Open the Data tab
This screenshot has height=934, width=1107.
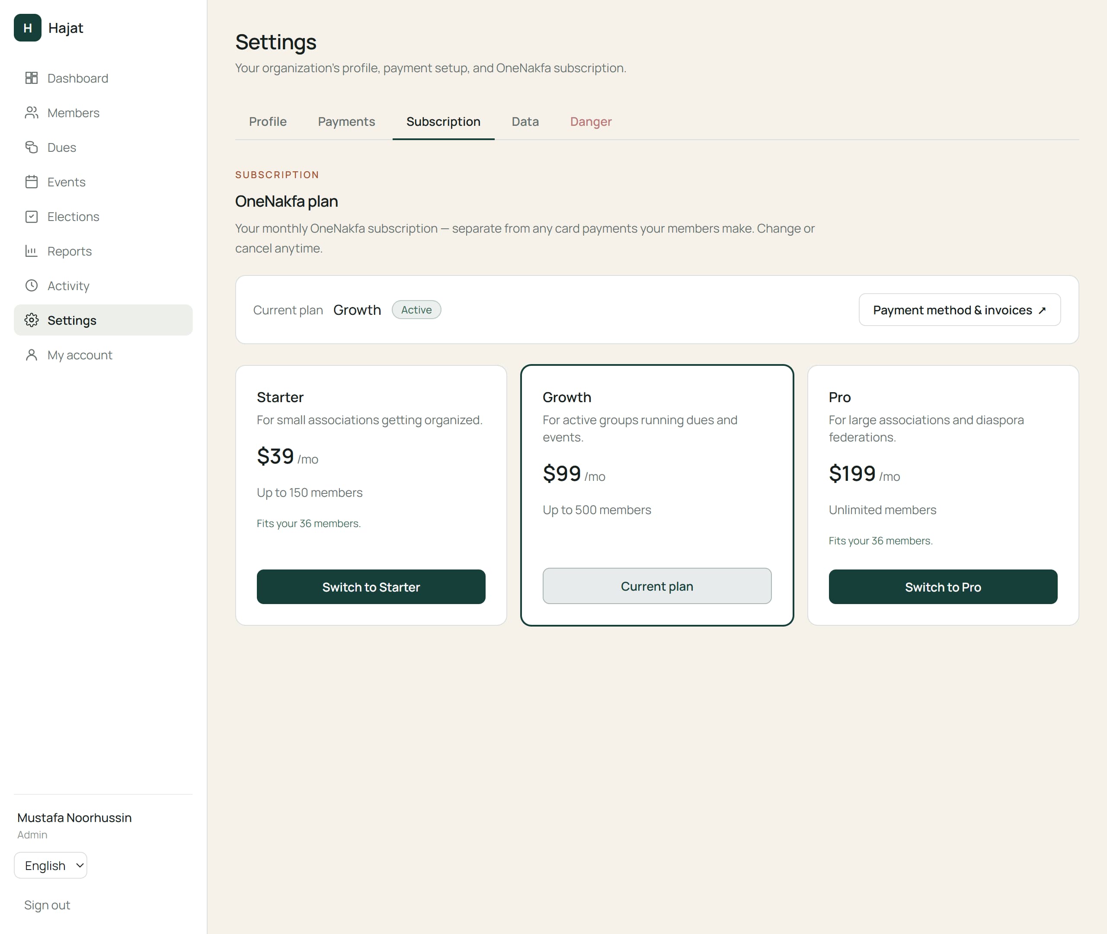(525, 122)
